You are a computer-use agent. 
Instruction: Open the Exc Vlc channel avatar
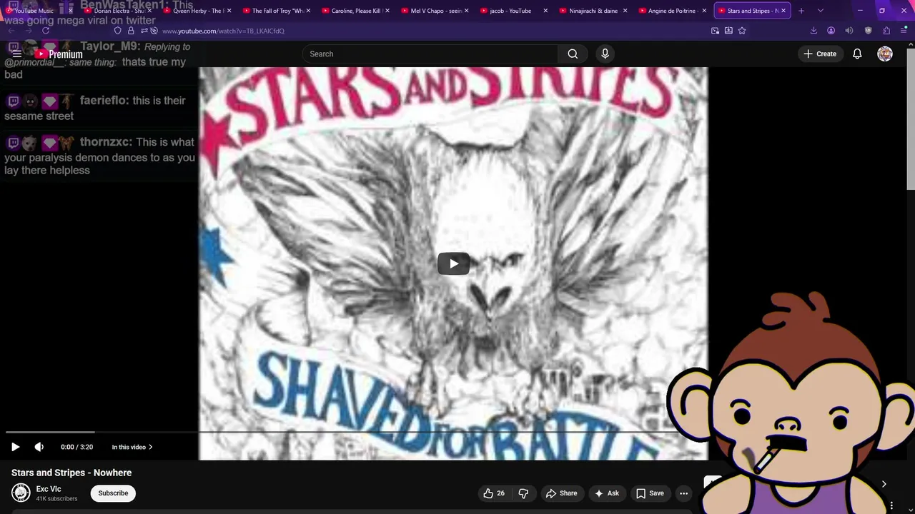[x=21, y=493]
